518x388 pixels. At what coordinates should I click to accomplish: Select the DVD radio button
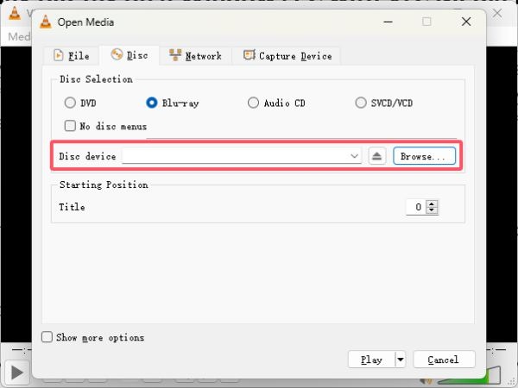70,103
